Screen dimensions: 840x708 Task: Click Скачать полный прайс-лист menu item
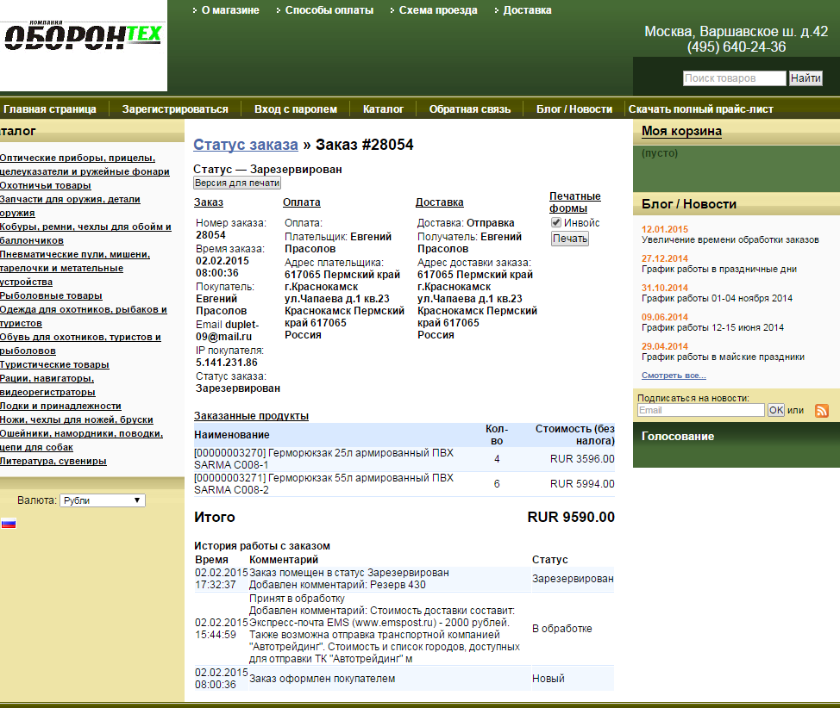[700, 109]
